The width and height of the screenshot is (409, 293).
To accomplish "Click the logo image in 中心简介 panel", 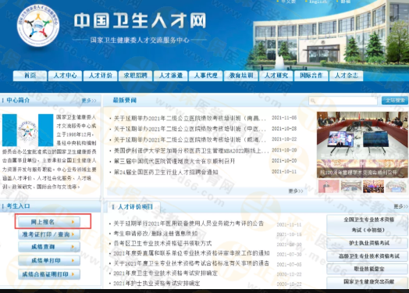I will coord(27,130).
